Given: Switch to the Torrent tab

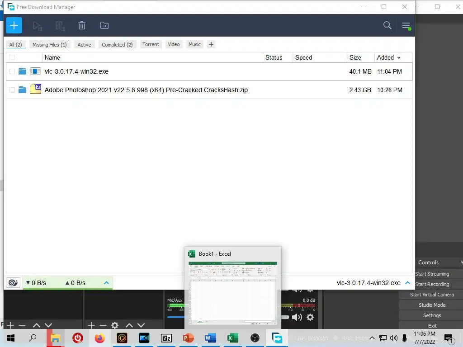Looking at the screenshot, I should point(151,44).
